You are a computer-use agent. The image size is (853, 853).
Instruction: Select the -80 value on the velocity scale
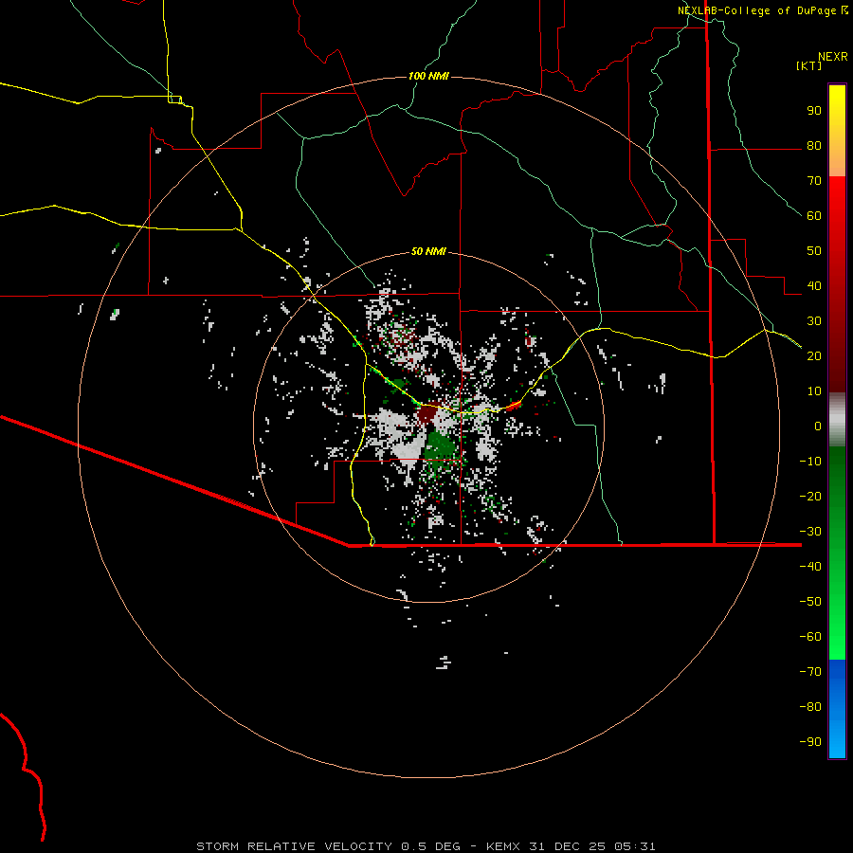[x=810, y=707]
